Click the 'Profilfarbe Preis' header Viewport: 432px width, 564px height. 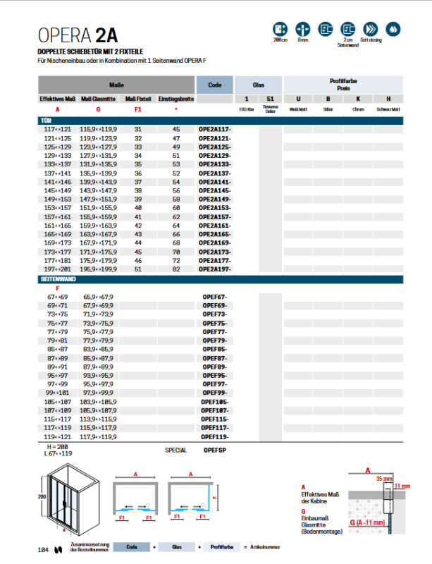(x=343, y=85)
